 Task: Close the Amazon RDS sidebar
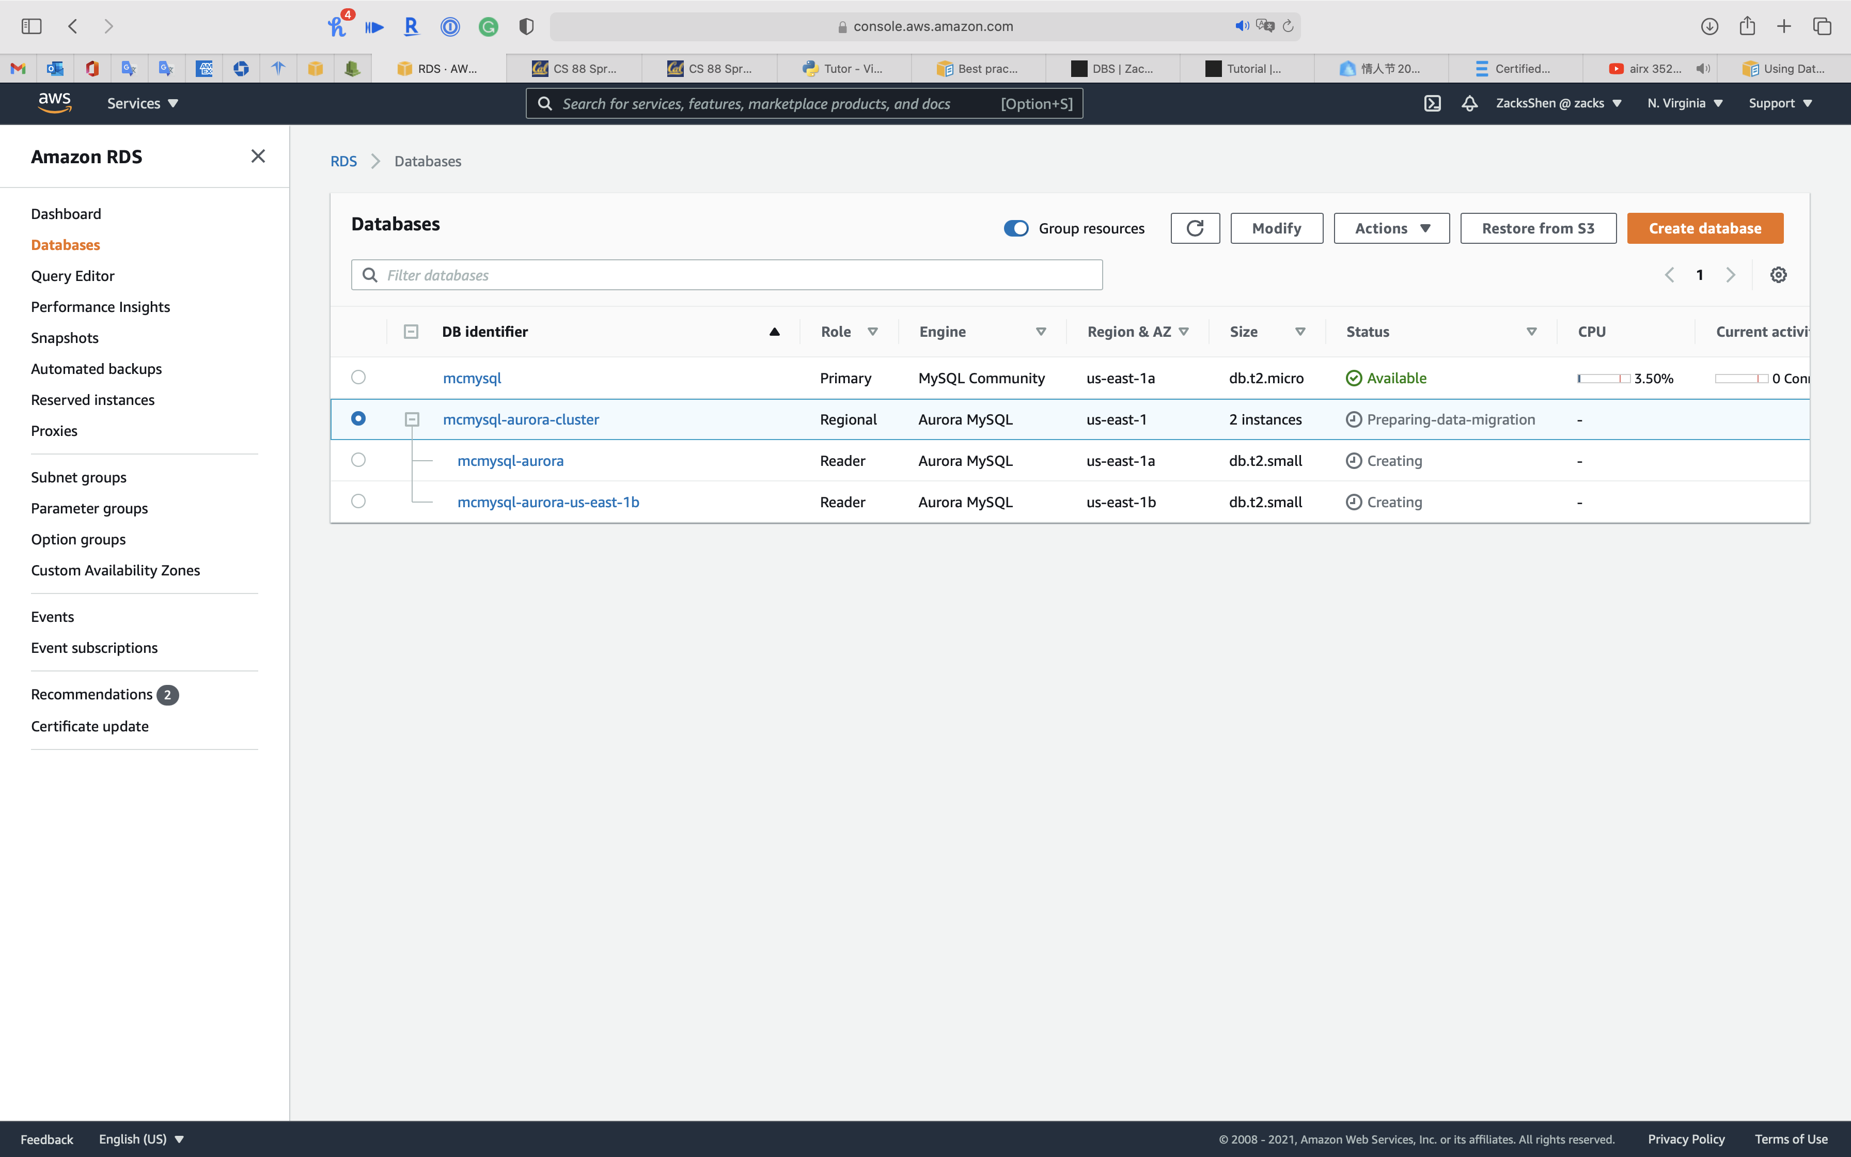point(258,156)
